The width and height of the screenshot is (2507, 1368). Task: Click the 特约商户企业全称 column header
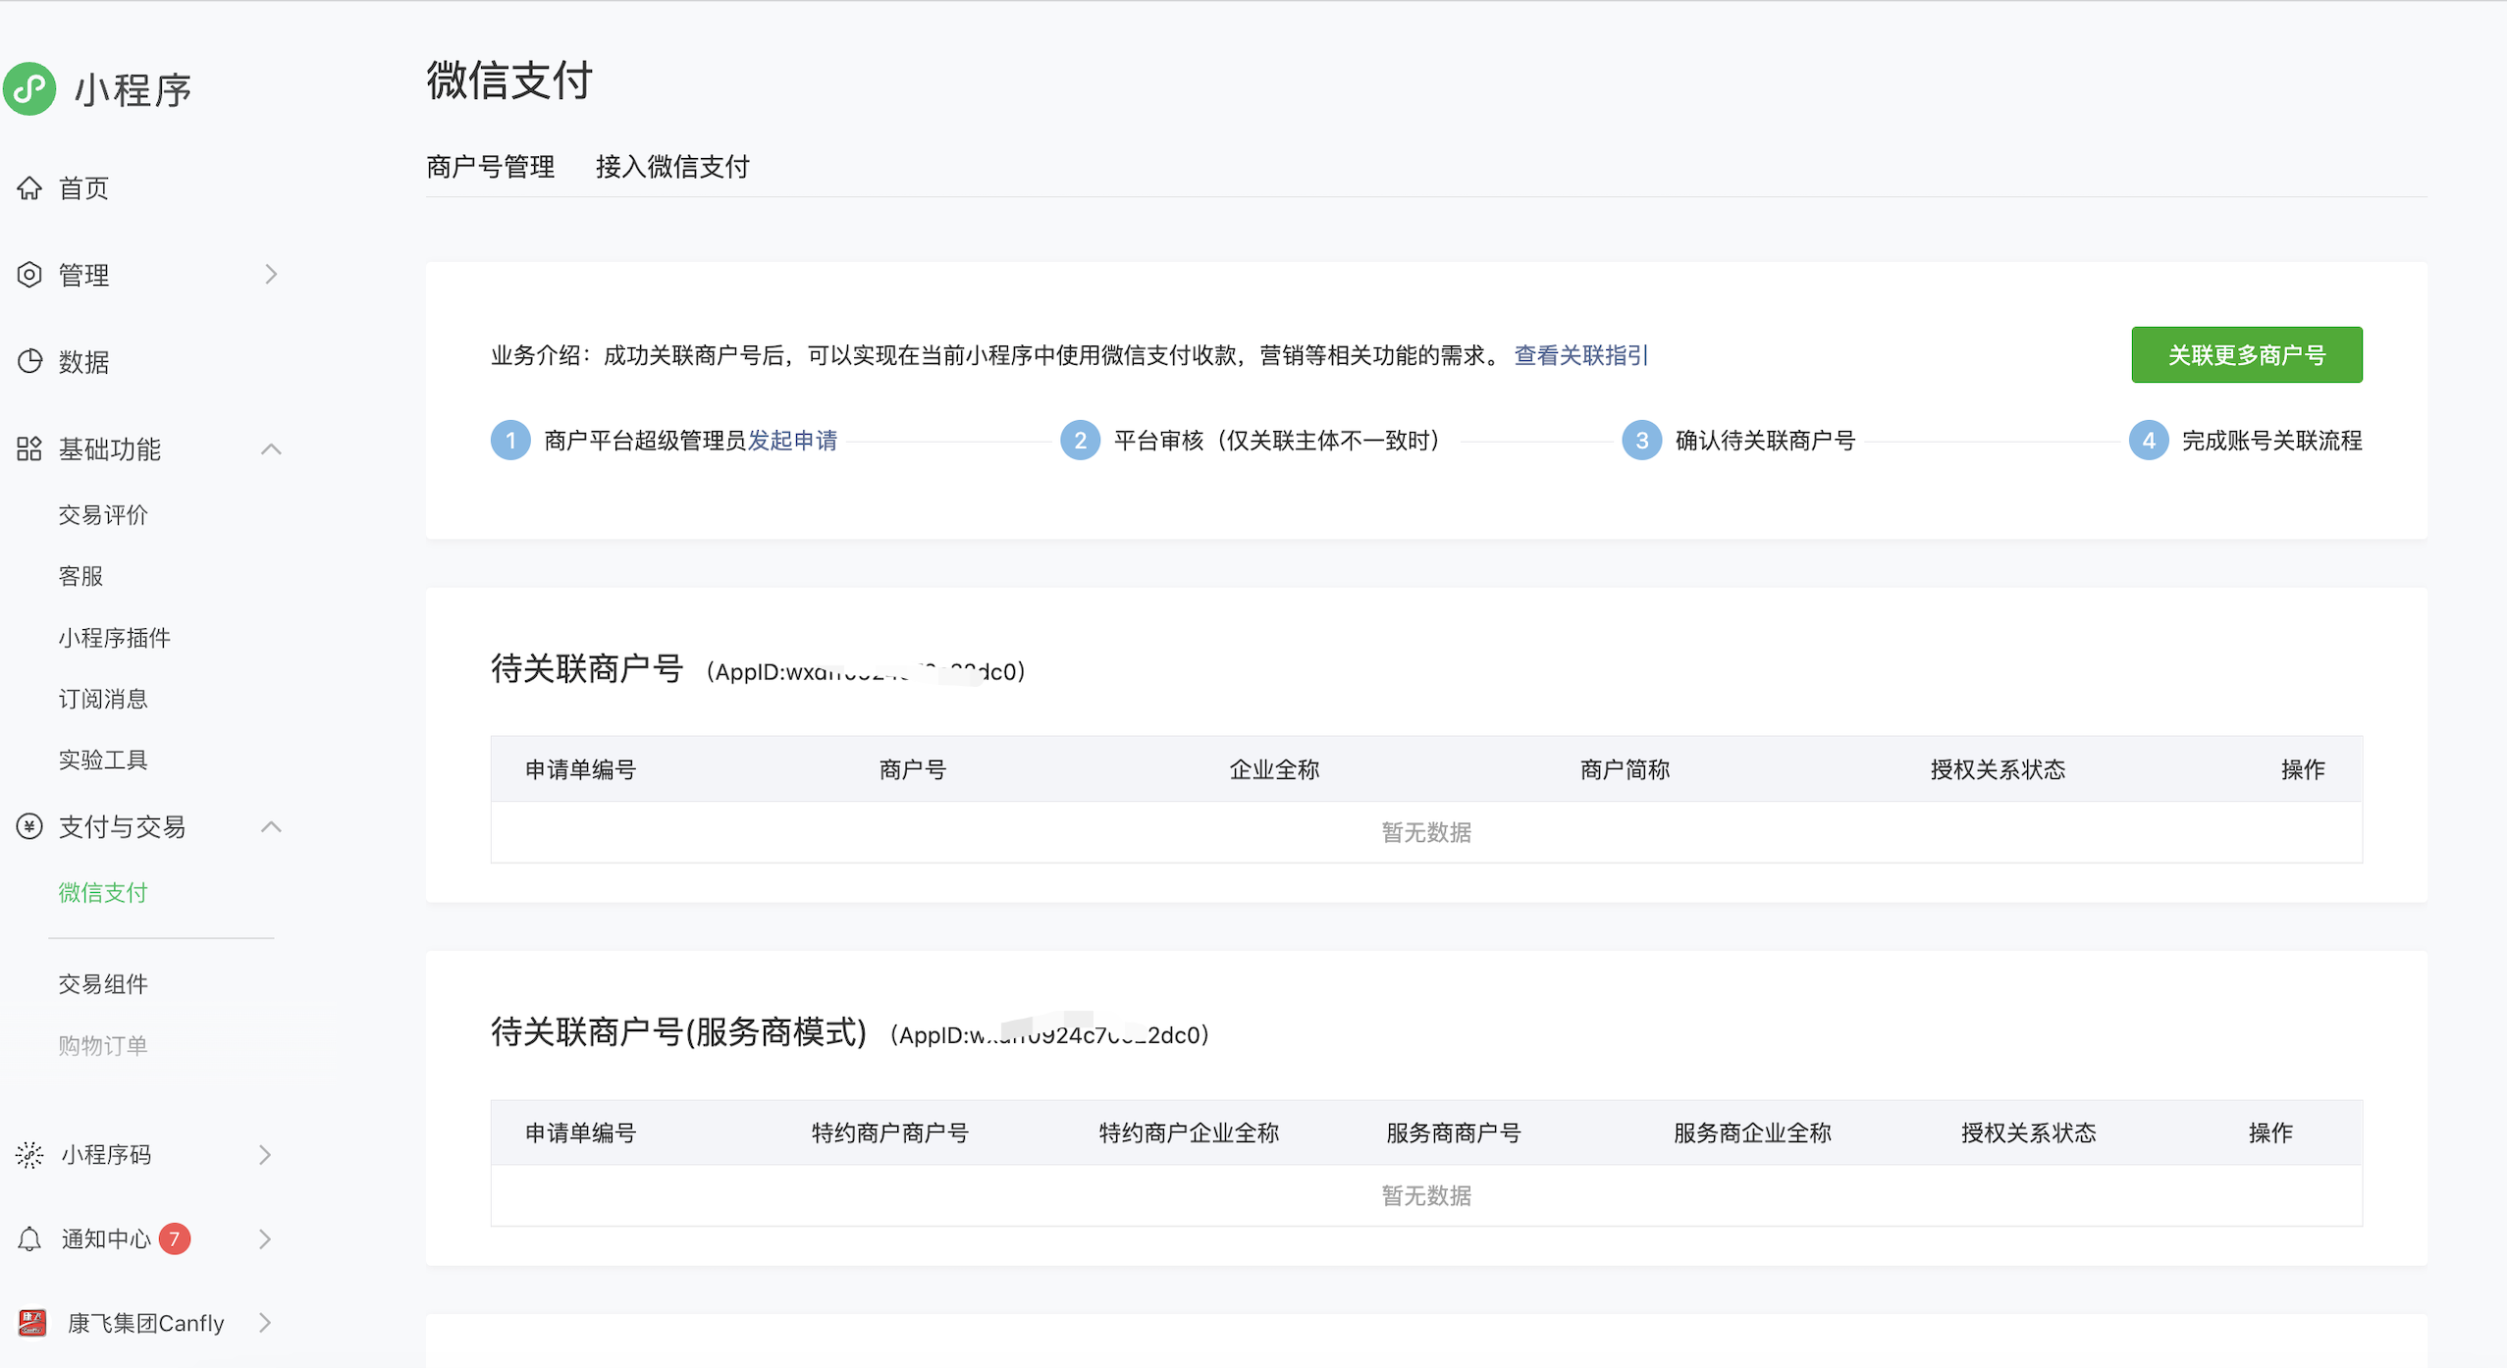click(x=1189, y=1131)
